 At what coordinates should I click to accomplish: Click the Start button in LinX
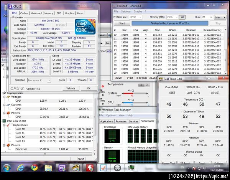pyautogui.click(x=122, y=23)
